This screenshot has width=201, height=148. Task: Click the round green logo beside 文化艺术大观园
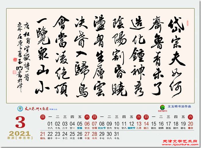[x=20, y=109]
